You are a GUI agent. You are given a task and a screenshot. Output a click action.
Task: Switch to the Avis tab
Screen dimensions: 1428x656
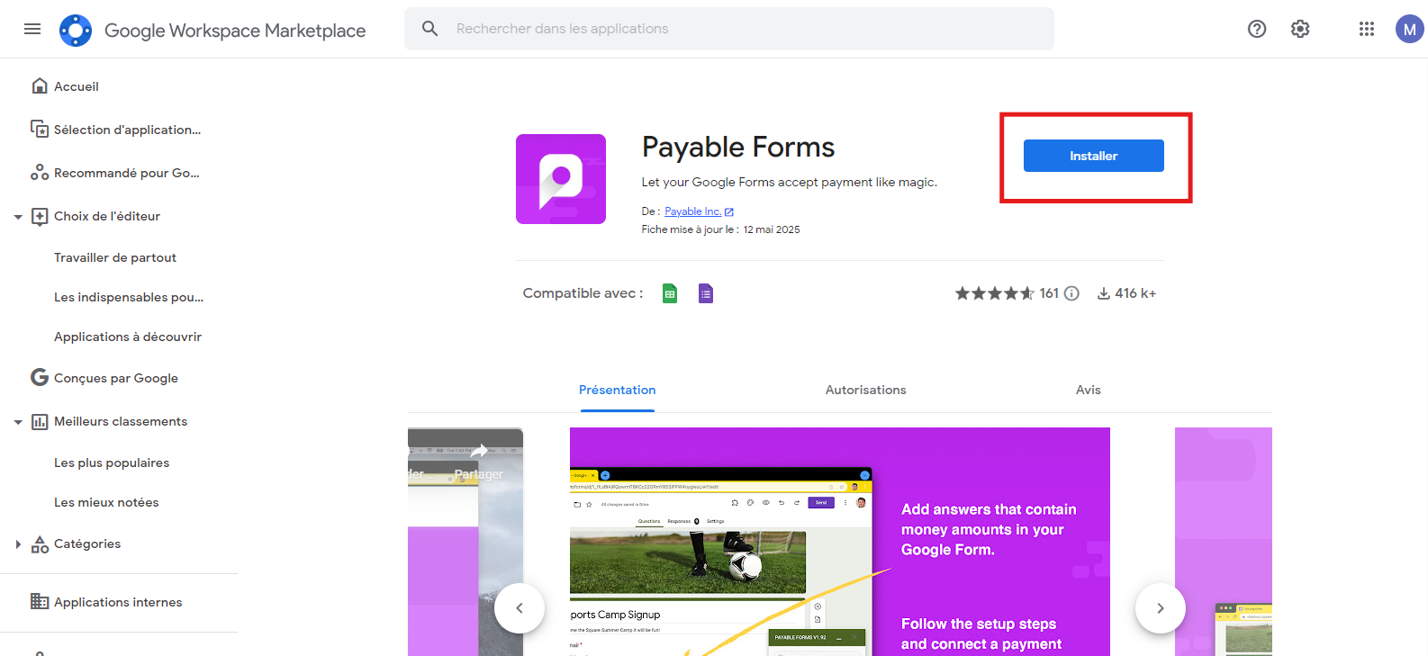click(1089, 391)
